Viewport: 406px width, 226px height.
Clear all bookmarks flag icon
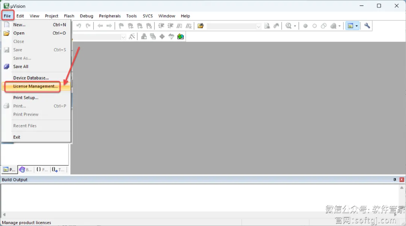point(149,26)
